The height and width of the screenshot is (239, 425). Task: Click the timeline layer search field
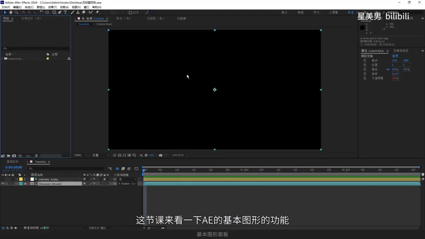point(66,169)
